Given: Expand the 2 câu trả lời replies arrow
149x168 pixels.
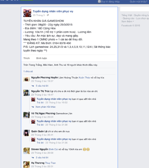Looking at the screenshot, I should pos(33,157).
